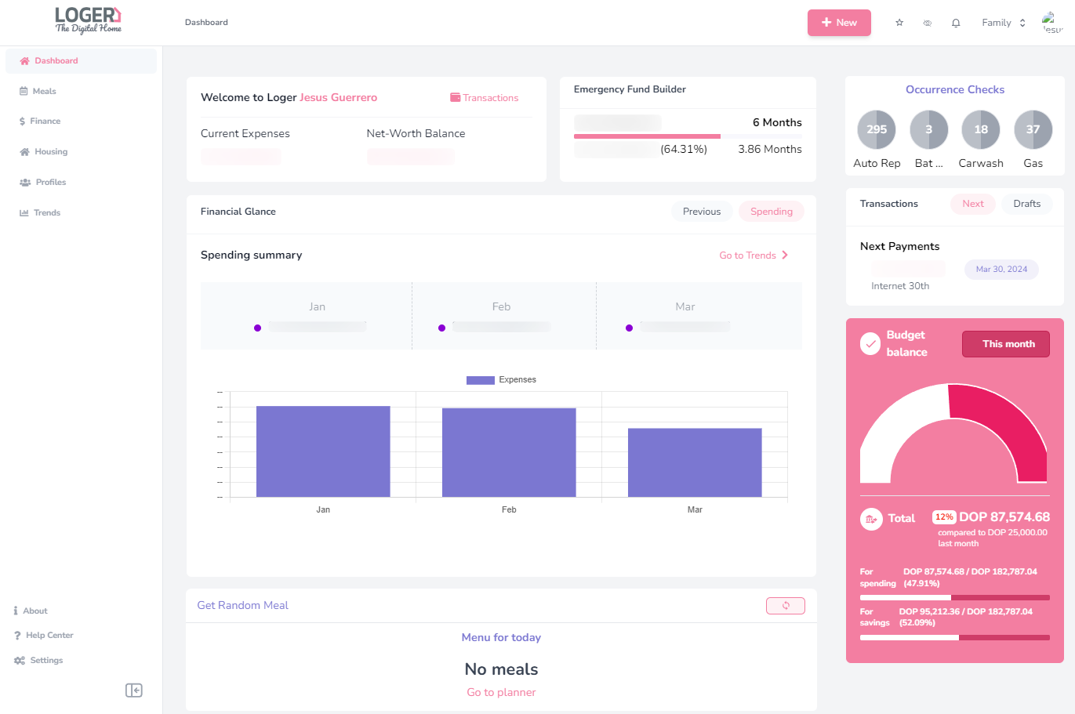Click the For savings progress bar
Screen dimensions: 1075x714
955,638
